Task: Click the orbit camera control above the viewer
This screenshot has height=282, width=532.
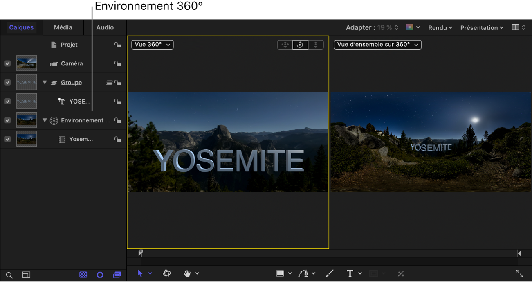Action: tap(300, 45)
